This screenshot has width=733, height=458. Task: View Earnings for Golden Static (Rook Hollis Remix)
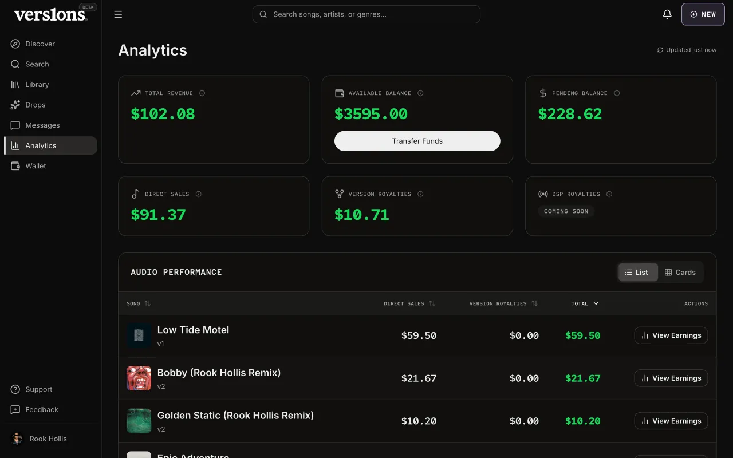click(x=671, y=421)
